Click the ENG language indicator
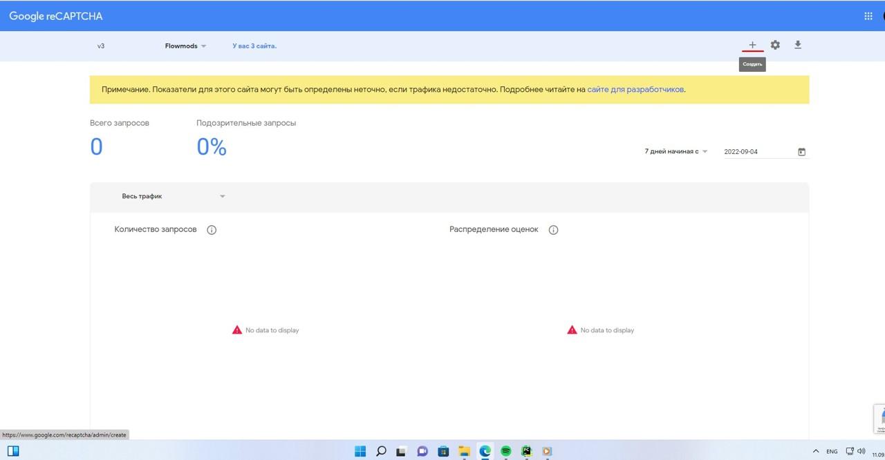Viewport: 885px width, 460px height. pos(832,452)
